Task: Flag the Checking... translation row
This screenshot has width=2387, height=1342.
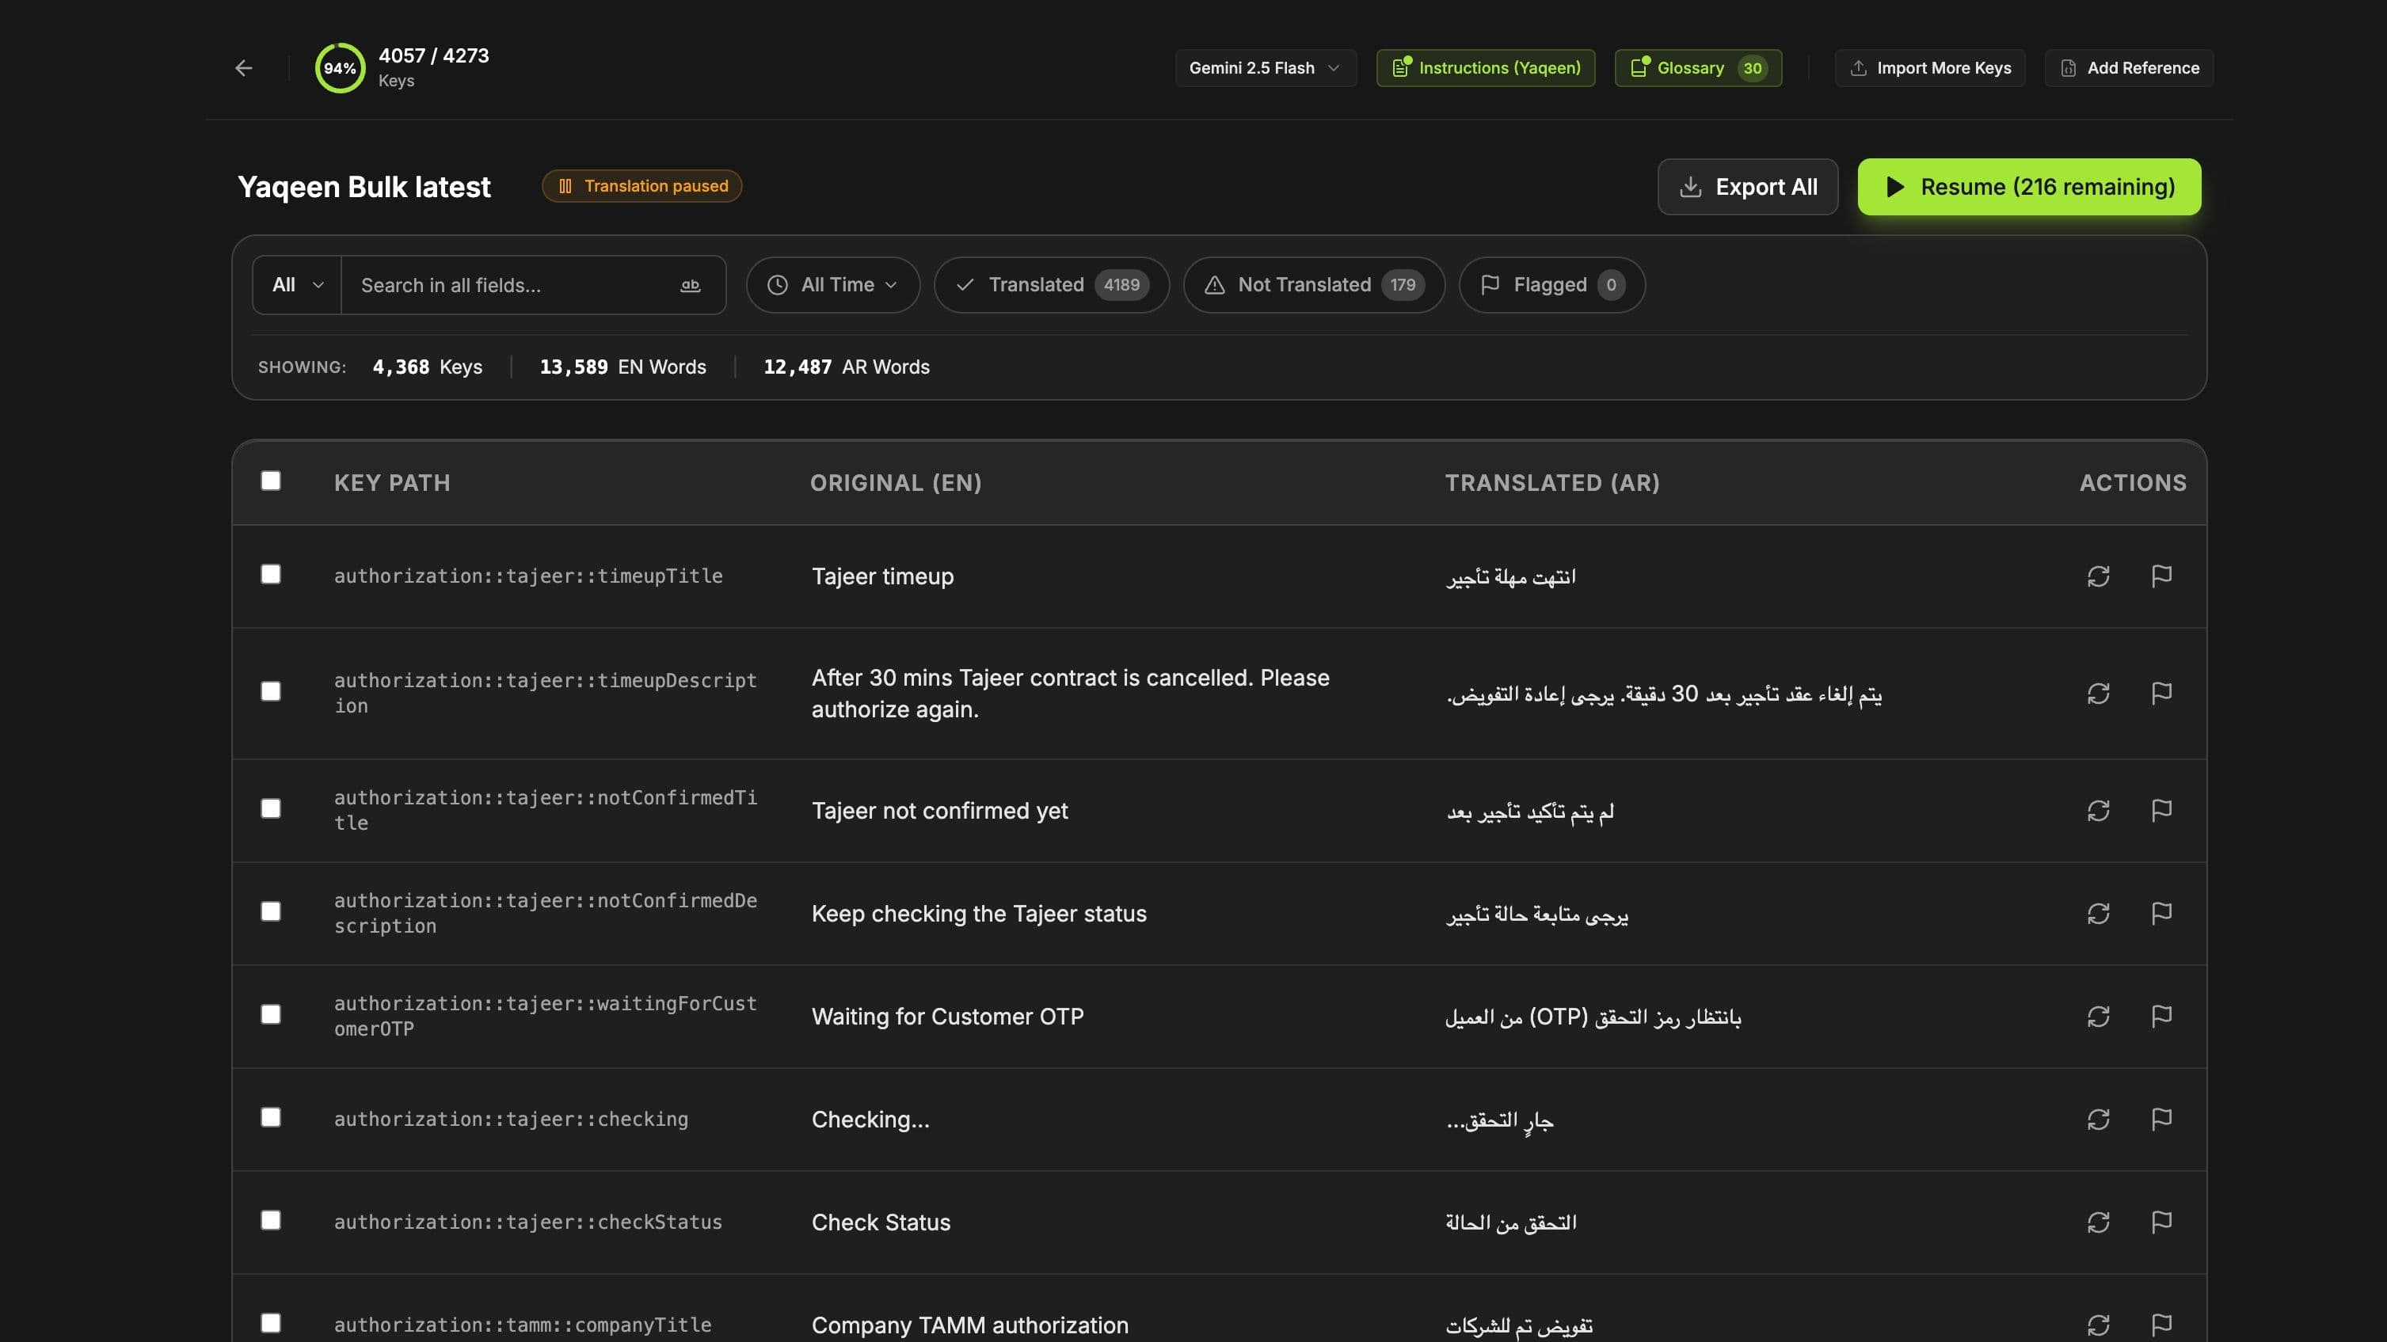Action: click(2161, 1119)
